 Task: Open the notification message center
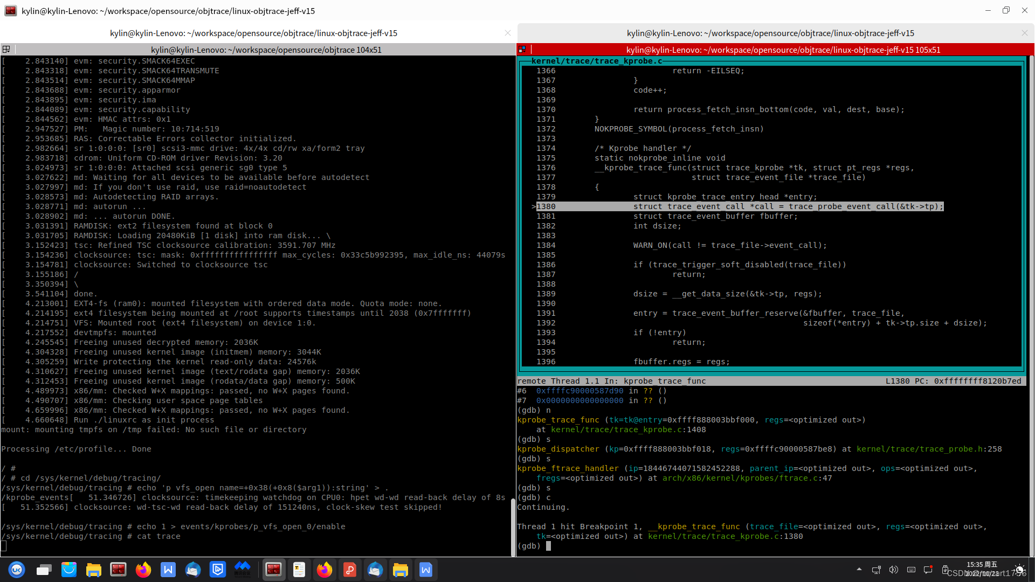[x=928, y=570]
